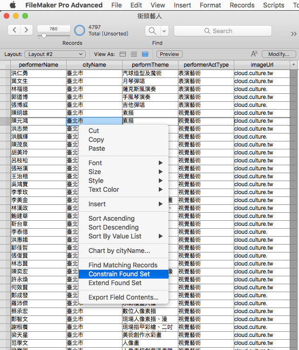The image size is (299, 350).
Task: Open the Layout #2 dropdown
Action: click(x=54, y=54)
